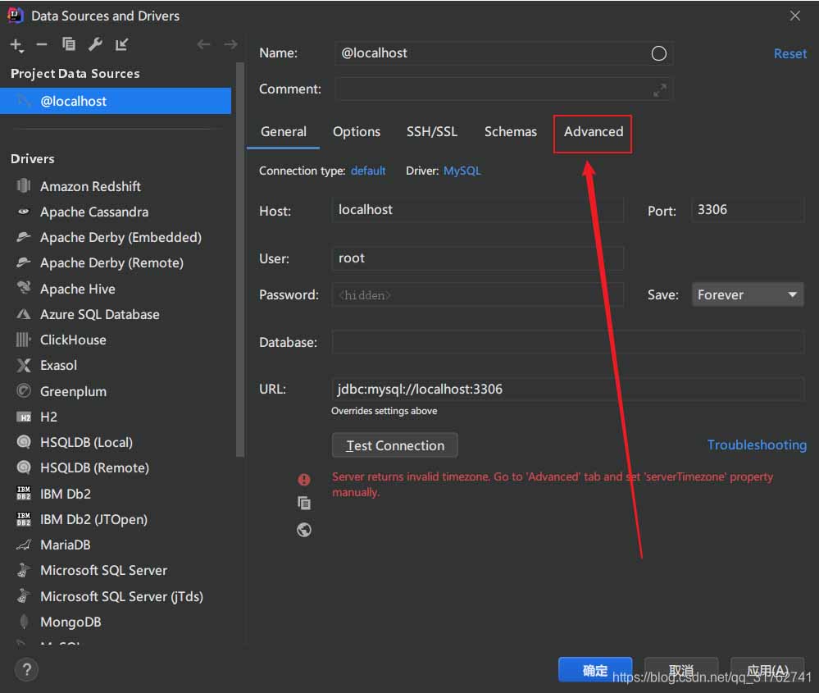Viewport: 819px width, 693px height.
Task: Click the color circle in Name field
Action: [658, 53]
